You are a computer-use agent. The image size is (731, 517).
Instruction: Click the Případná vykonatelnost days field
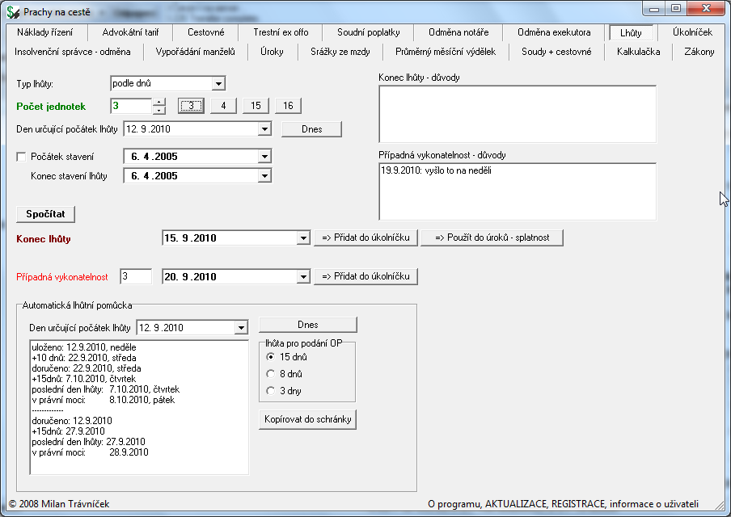[x=136, y=276]
